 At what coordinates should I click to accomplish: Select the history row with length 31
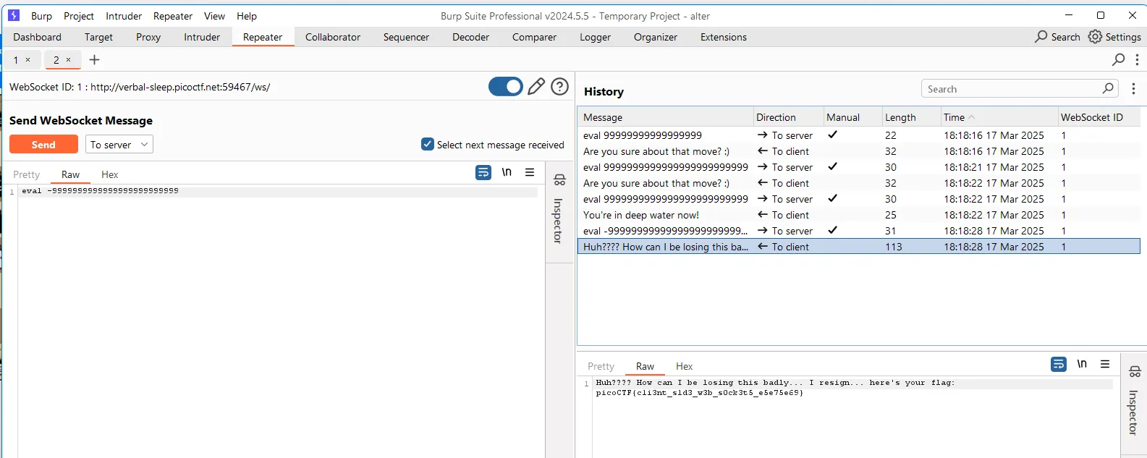[x=859, y=231]
